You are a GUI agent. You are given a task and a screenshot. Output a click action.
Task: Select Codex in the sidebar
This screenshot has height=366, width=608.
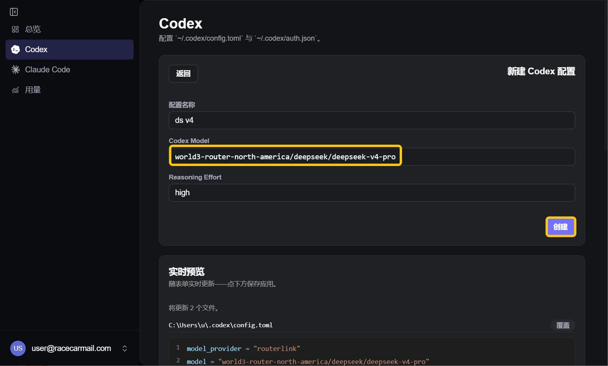pos(70,49)
